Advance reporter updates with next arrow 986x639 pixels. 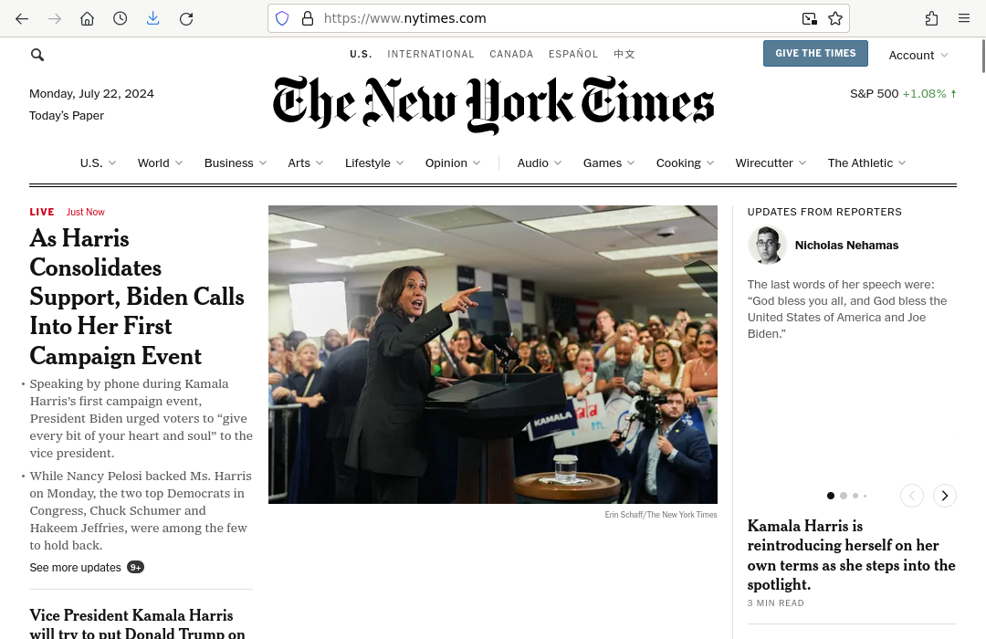945,496
